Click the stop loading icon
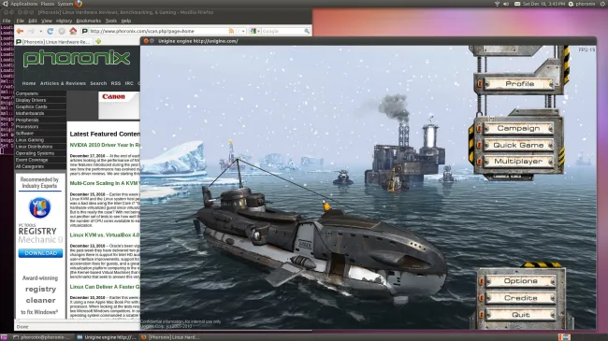Viewport: 608px width, 341px height. tap(62, 31)
